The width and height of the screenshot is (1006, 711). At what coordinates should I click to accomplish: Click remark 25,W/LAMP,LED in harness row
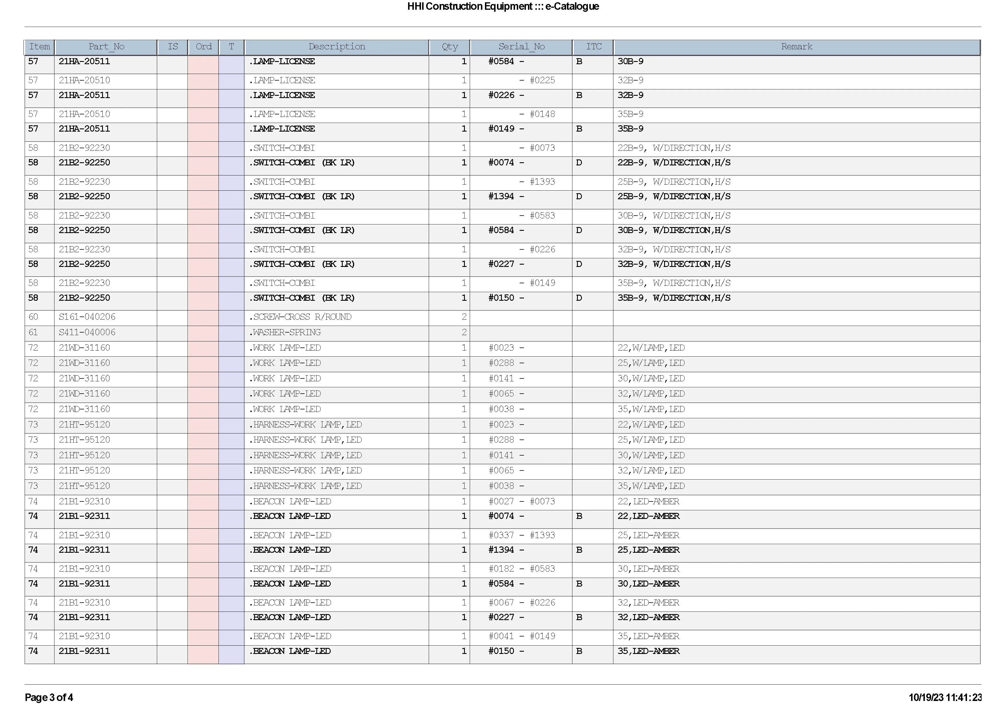[651, 440]
